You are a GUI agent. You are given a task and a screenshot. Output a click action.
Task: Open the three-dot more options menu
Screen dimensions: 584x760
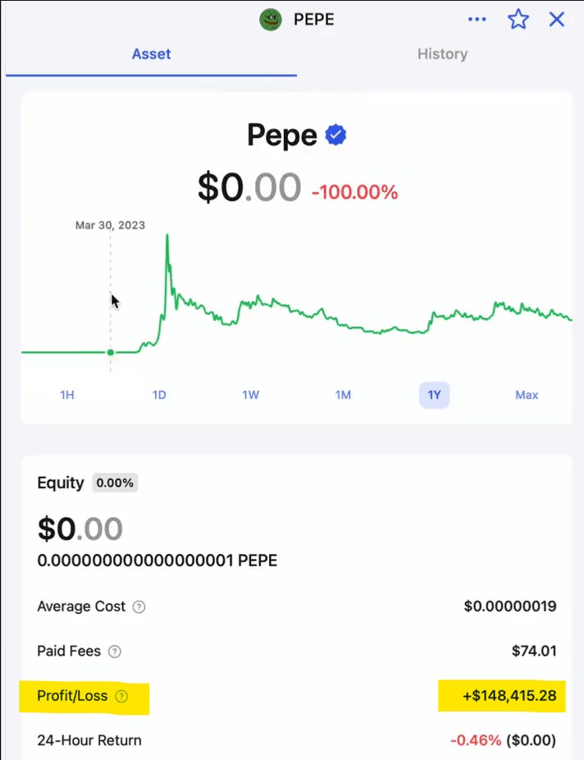477,20
